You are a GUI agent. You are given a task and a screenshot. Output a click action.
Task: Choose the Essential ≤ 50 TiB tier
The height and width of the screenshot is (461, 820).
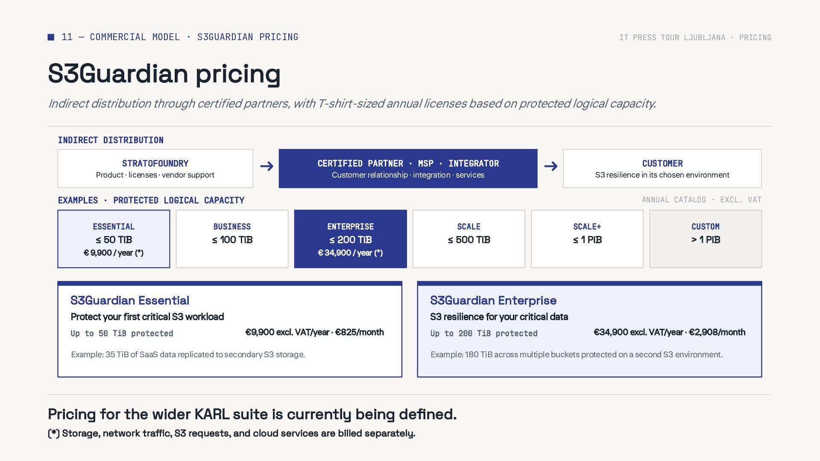pyautogui.click(x=114, y=239)
